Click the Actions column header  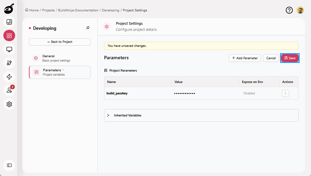coord(287,82)
